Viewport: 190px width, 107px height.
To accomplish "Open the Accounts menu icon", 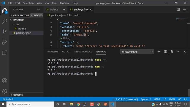I will pos(4,81).
